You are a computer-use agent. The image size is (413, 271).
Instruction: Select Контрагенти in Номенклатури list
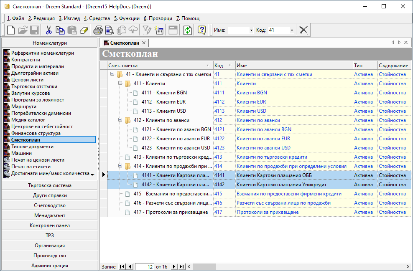(25, 60)
